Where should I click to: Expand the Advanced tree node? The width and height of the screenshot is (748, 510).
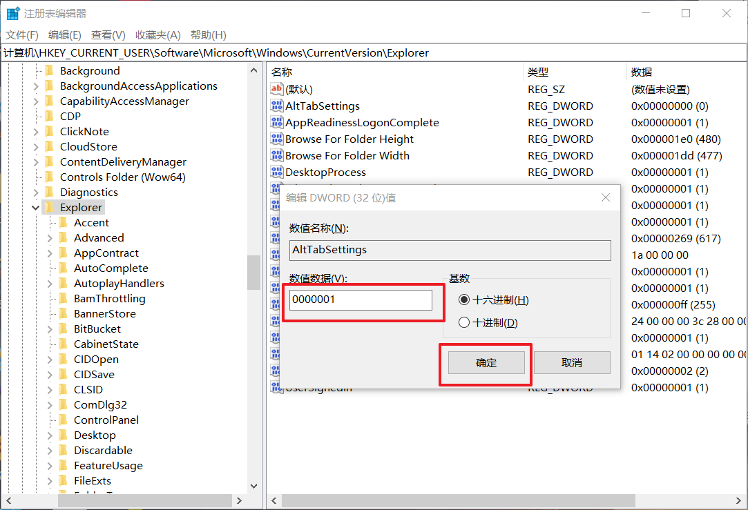click(x=50, y=238)
